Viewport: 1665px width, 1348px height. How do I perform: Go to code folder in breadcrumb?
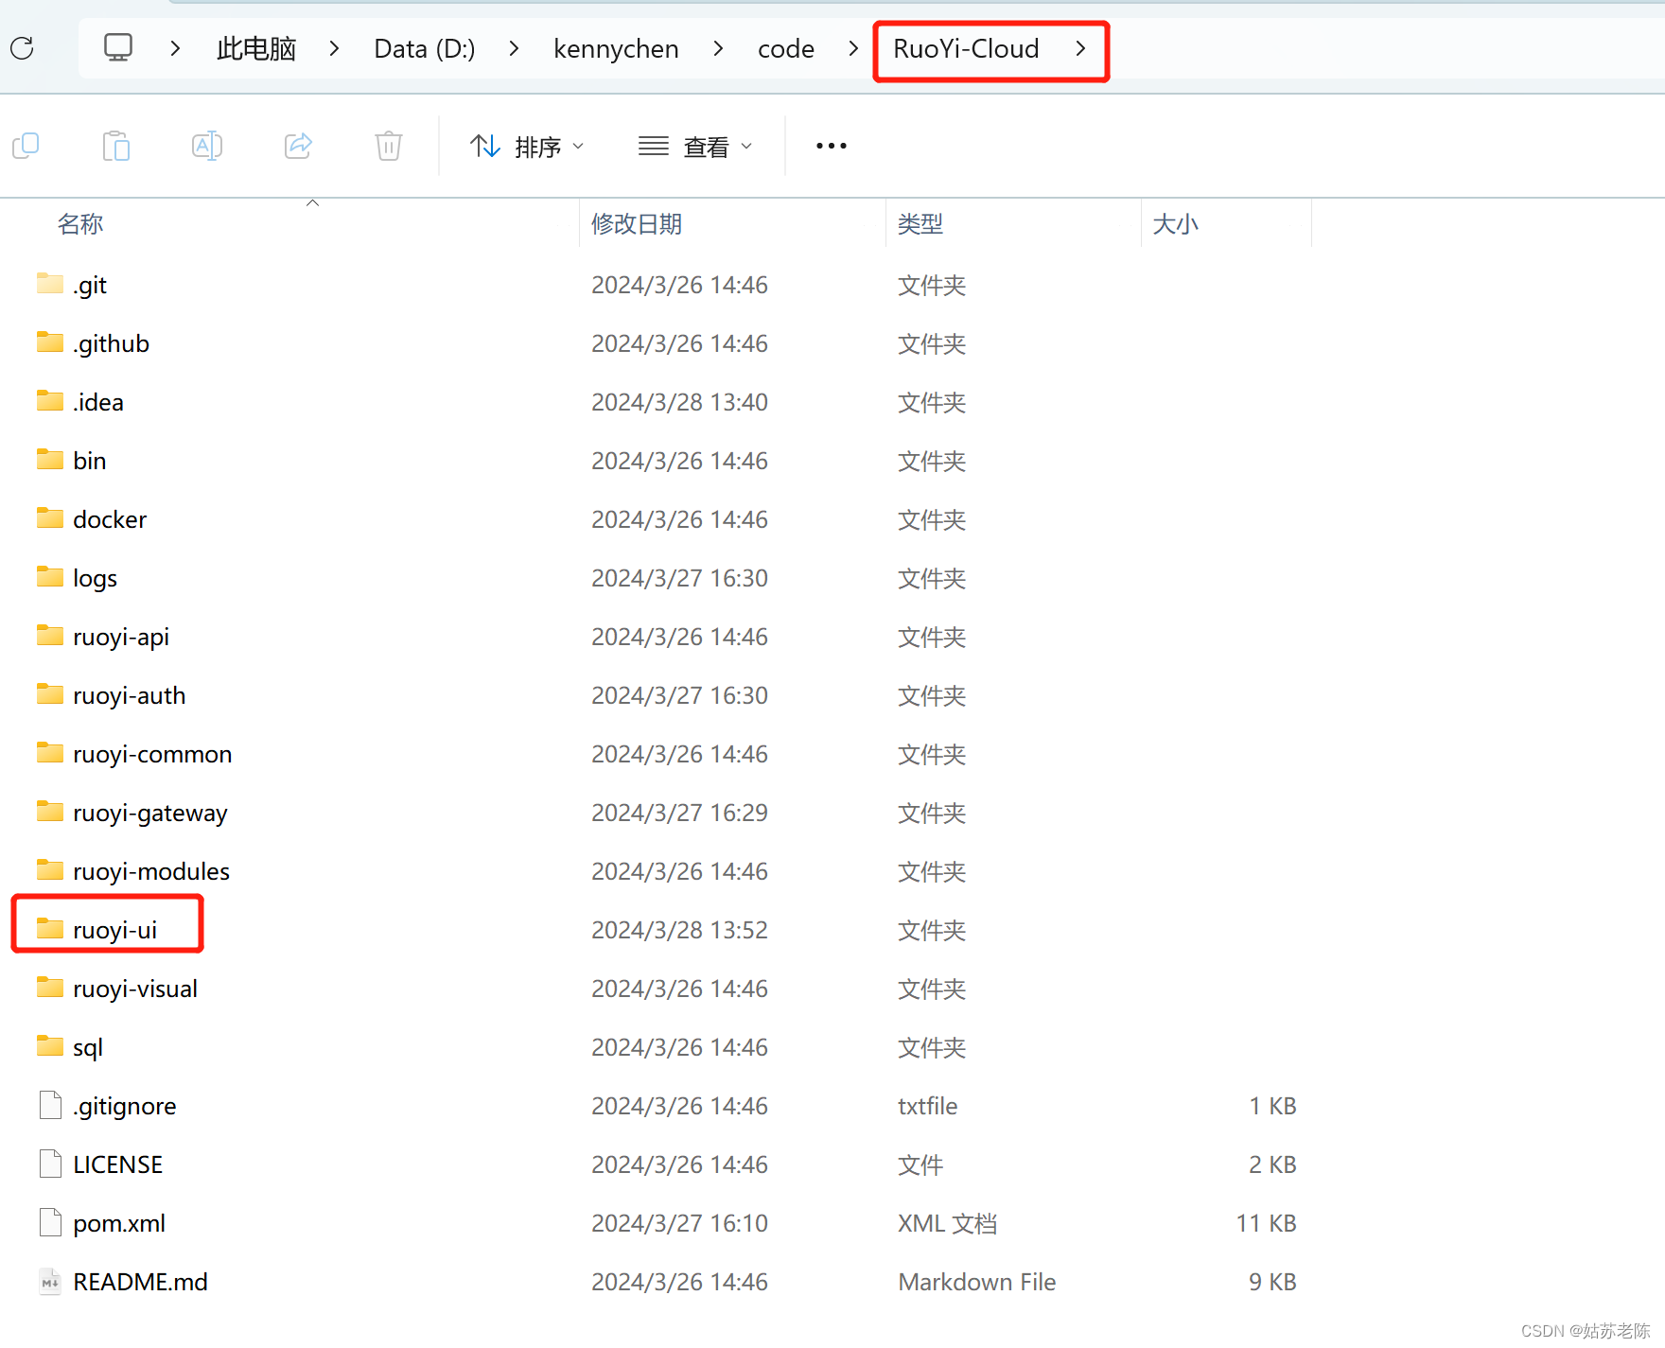point(786,48)
